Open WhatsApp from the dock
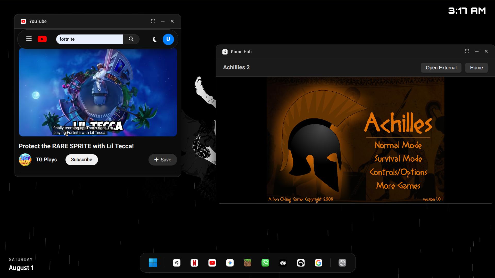 pyautogui.click(x=265, y=263)
